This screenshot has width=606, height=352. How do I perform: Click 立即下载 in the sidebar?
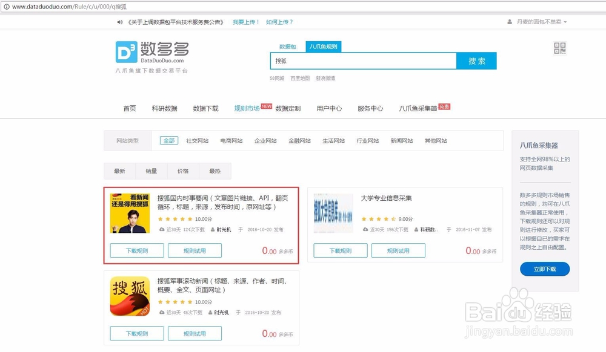[x=545, y=269]
